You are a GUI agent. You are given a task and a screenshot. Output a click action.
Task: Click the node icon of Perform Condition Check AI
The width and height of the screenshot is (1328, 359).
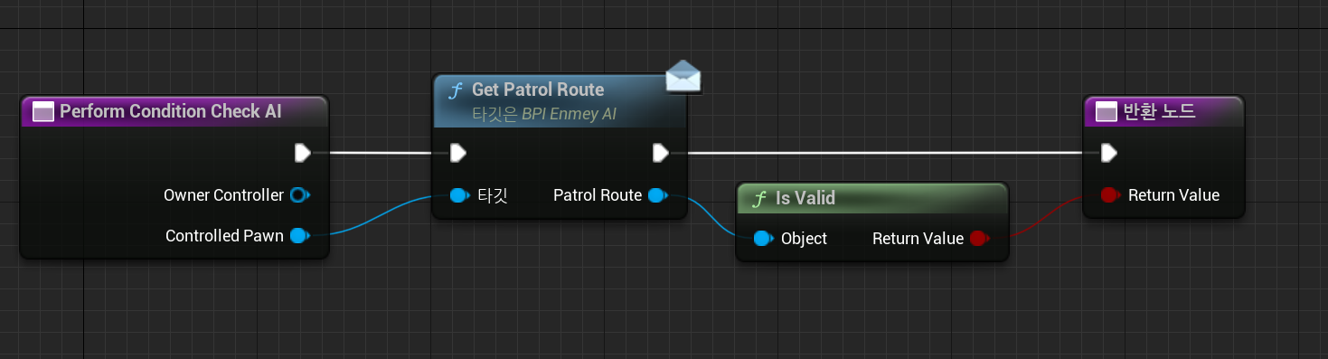[43, 111]
